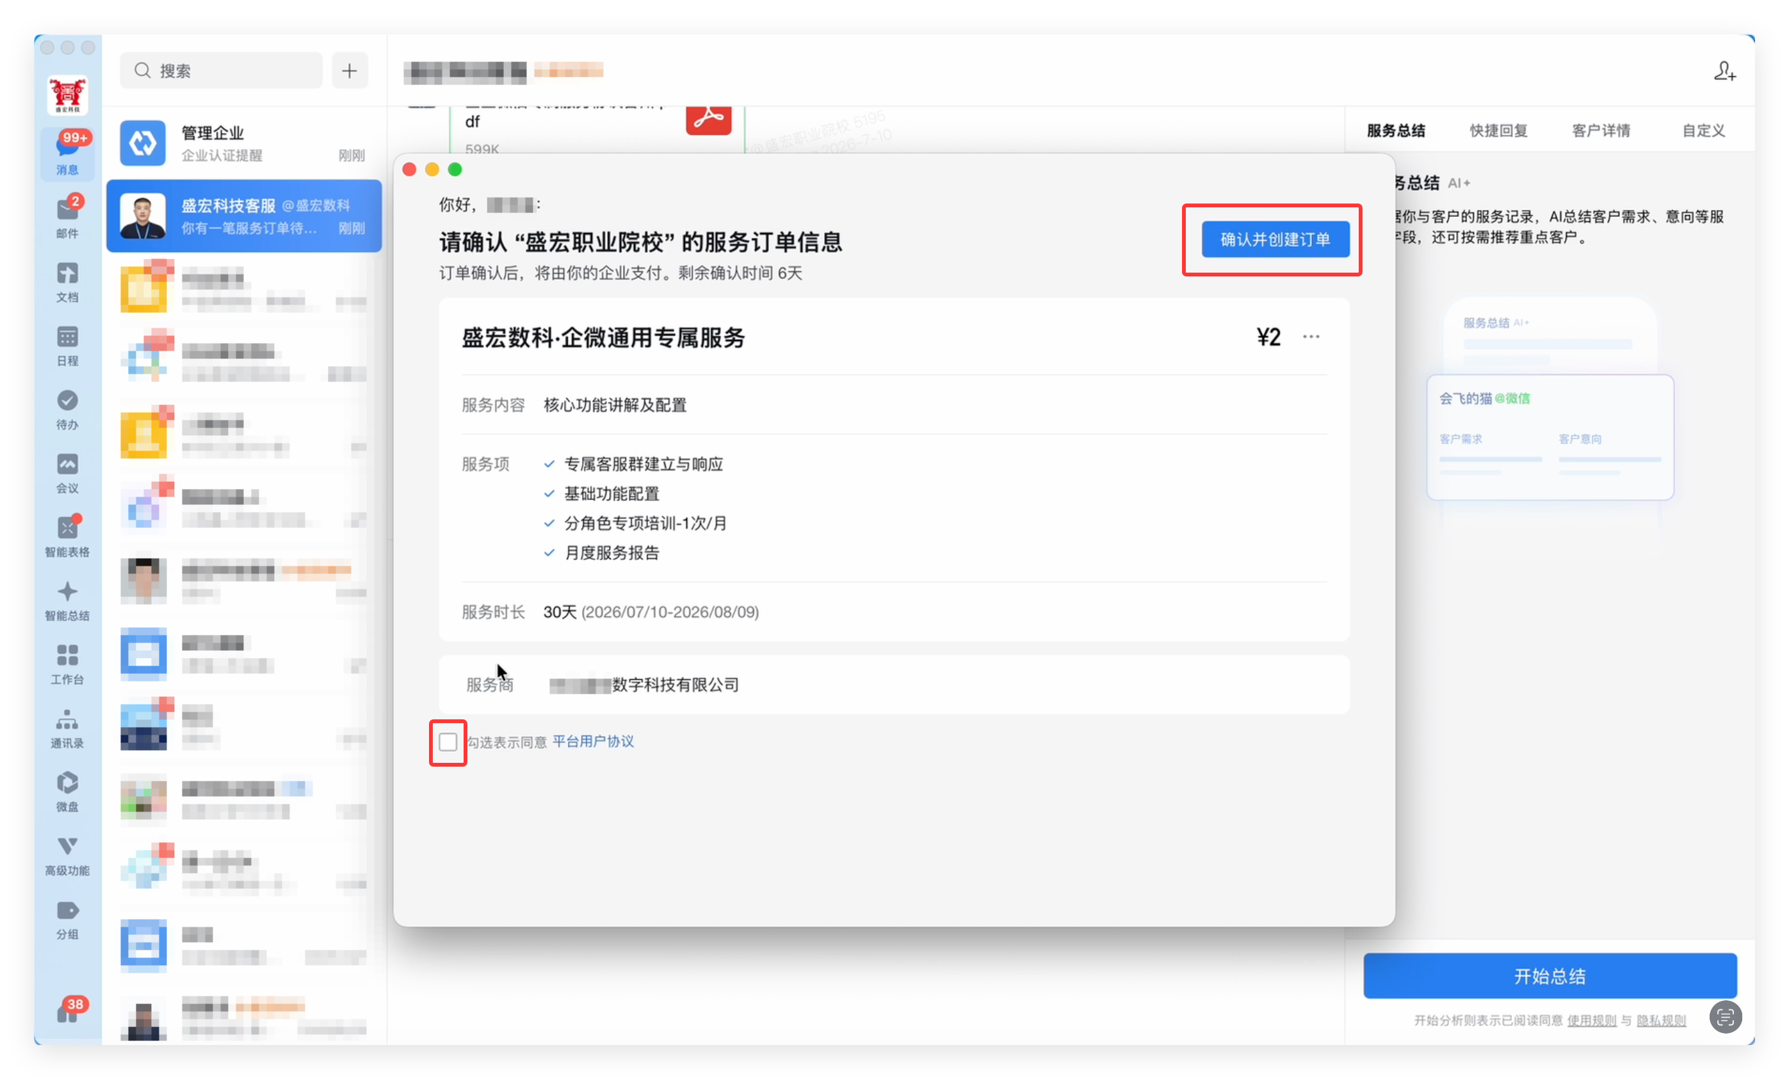Click the plus button beside search
The height and width of the screenshot is (1079, 1789).
tap(349, 70)
